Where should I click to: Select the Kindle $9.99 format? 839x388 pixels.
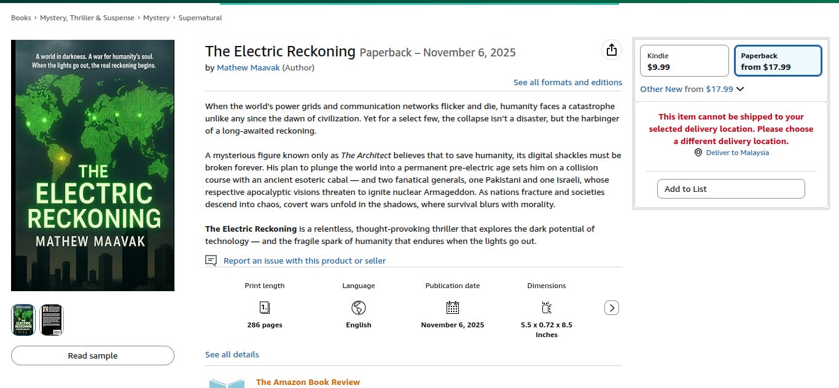coord(684,61)
